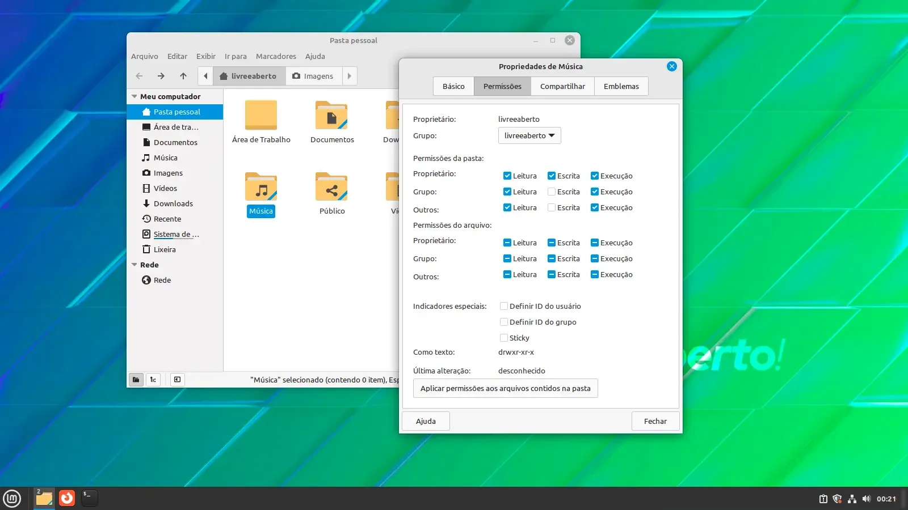
Task: Toggle file Outros Execução checkbox
Action: [x=595, y=274]
